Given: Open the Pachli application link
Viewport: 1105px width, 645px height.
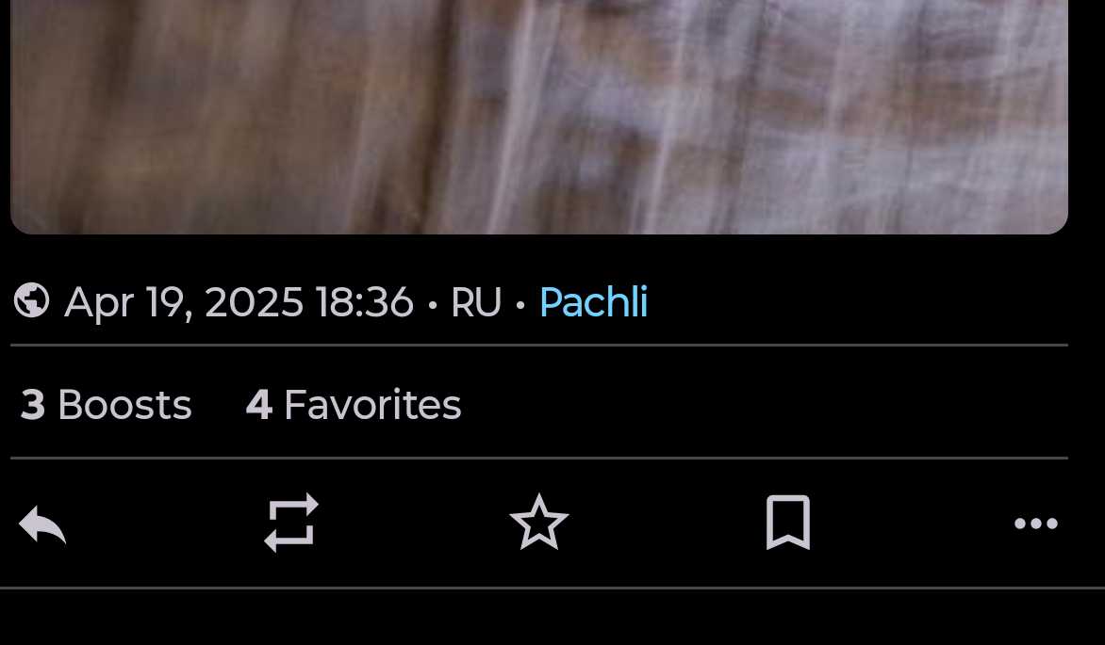Looking at the screenshot, I should tap(593, 302).
